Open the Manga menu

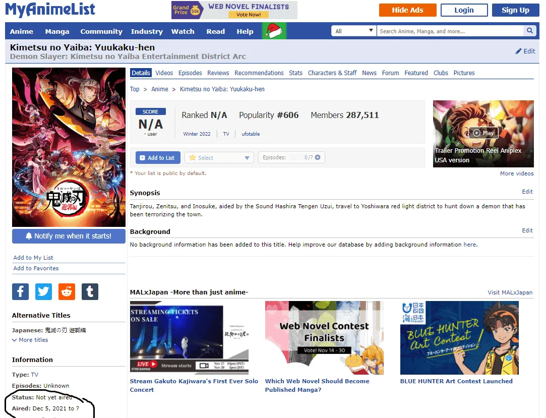click(x=57, y=31)
